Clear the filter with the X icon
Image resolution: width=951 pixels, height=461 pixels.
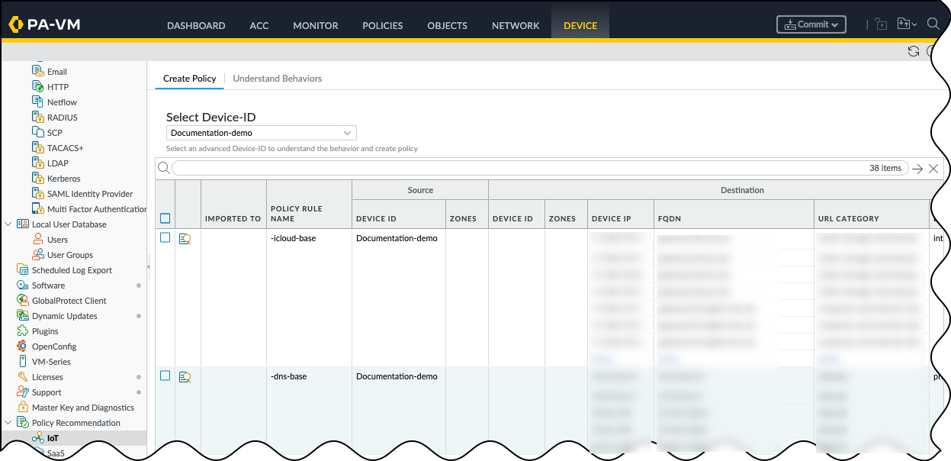pyautogui.click(x=933, y=169)
